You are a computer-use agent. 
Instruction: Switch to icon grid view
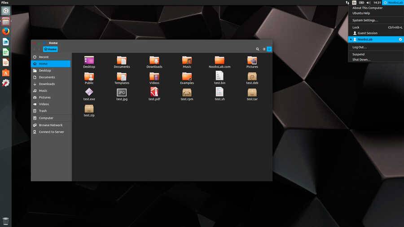[x=269, y=49]
